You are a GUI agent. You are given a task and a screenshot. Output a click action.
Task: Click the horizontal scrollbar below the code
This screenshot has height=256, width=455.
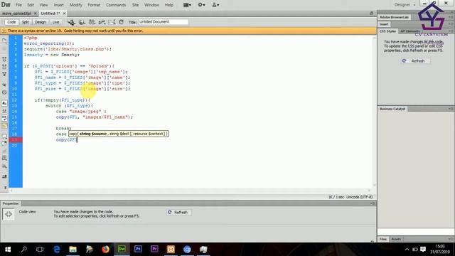(190, 191)
